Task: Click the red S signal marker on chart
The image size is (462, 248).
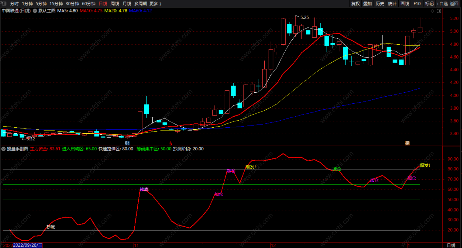Action: pos(170,143)
